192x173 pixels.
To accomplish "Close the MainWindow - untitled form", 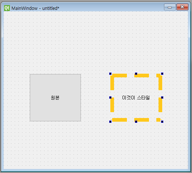I will coord(182,7).
